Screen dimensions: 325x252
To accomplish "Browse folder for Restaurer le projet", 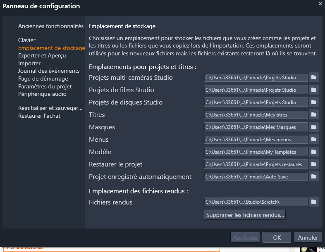I will click(313, 164).
